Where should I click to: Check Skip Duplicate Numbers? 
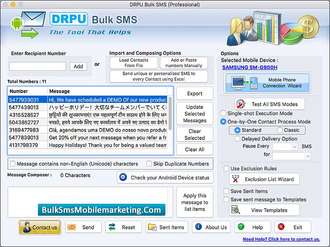coord(149,164)
